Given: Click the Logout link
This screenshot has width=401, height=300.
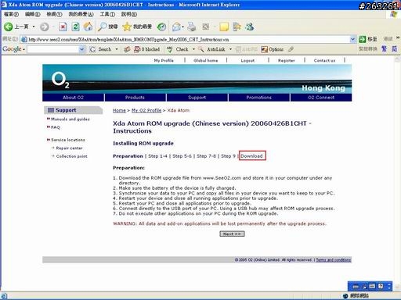Looking at the screenshot, I should coord(247,60).
